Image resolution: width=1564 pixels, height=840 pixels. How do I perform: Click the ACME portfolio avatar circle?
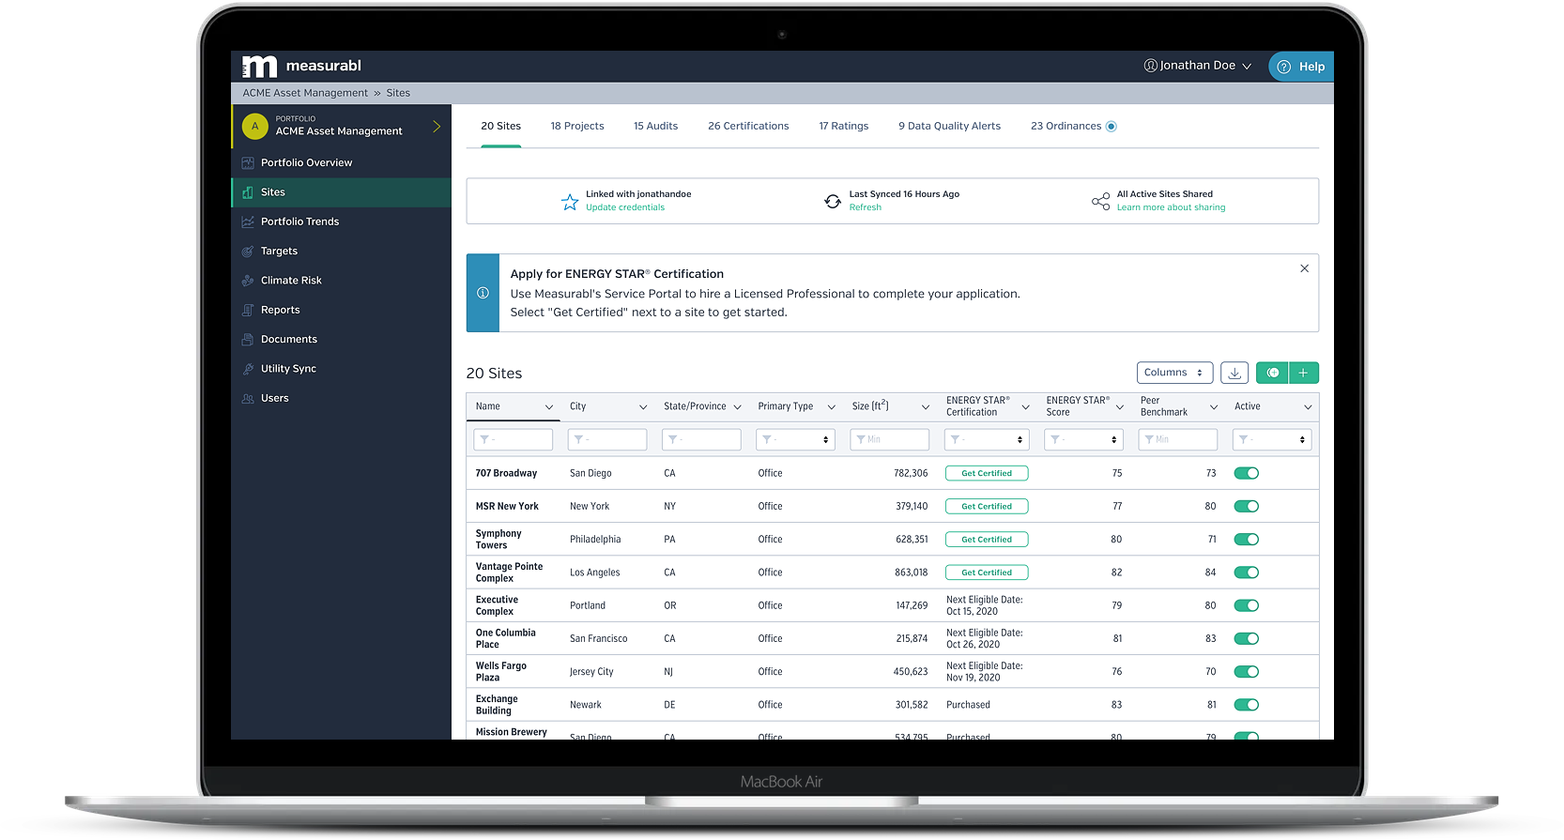point(255,126)
